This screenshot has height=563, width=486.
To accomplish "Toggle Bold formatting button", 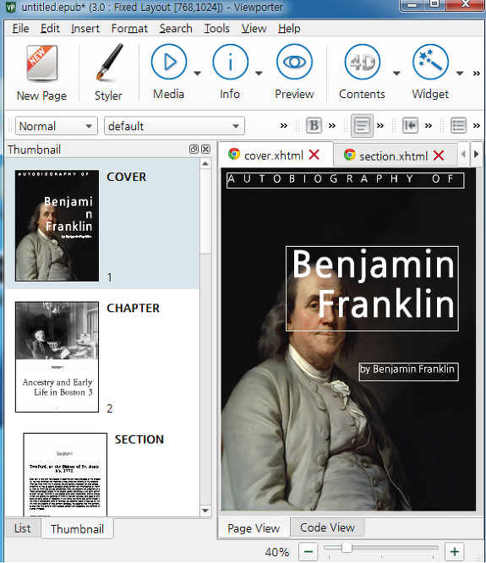I will pos(314,126).
